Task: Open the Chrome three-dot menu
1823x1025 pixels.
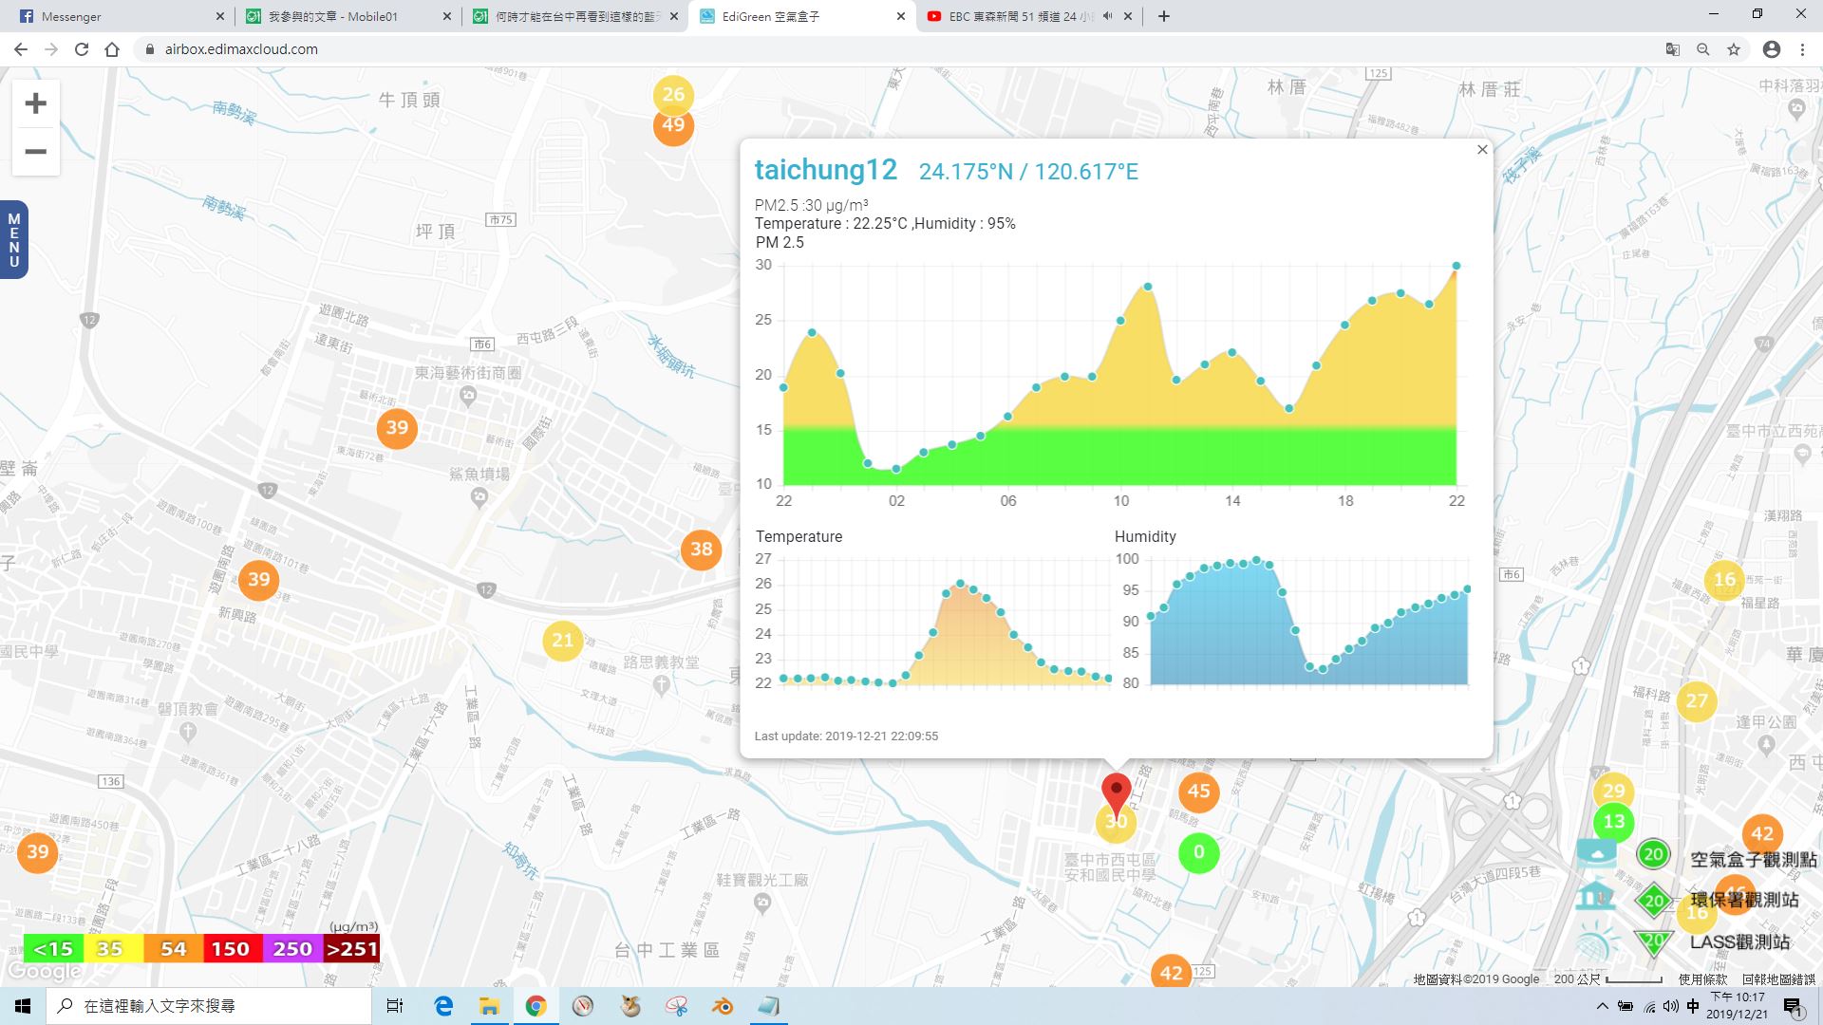Action: click(1802, 49)
